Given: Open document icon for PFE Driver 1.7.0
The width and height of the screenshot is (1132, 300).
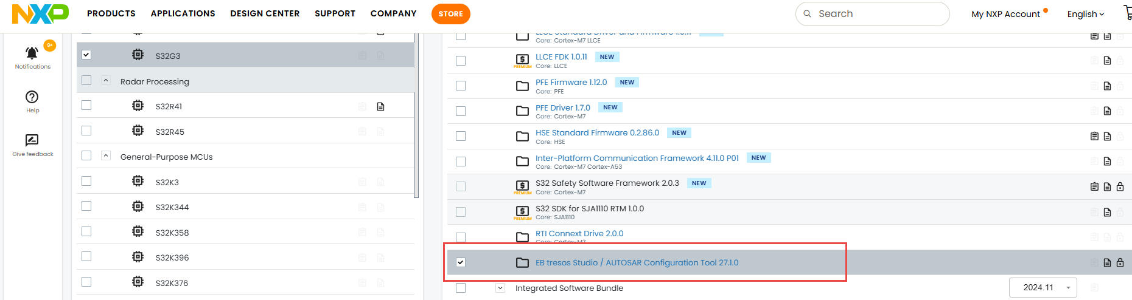Looking at the screenshot, I should 1107,111.
